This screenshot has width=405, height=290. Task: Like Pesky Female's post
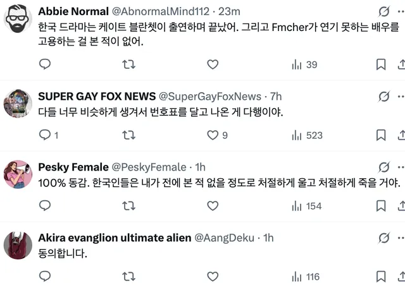tap(213, 205)
